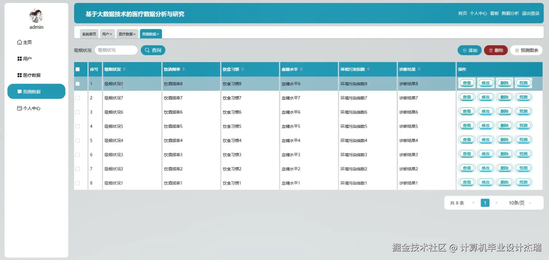The width and height of the screenshot is (549, 260).
Task: Close the 预测数据 tab
Action: [158, 34]
